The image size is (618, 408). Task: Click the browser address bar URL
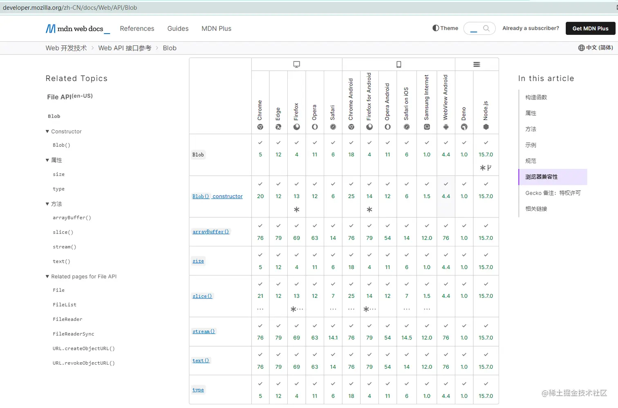tap(70, 8)
